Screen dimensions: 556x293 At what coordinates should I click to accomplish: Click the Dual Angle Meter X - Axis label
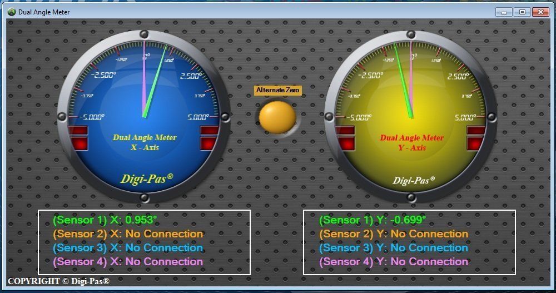(145, 142)
